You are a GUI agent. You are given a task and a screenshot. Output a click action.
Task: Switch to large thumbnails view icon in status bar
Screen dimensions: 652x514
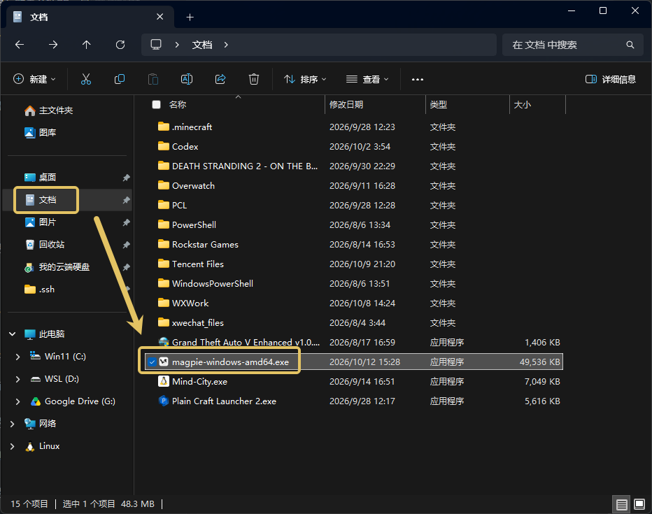(639, 504)
